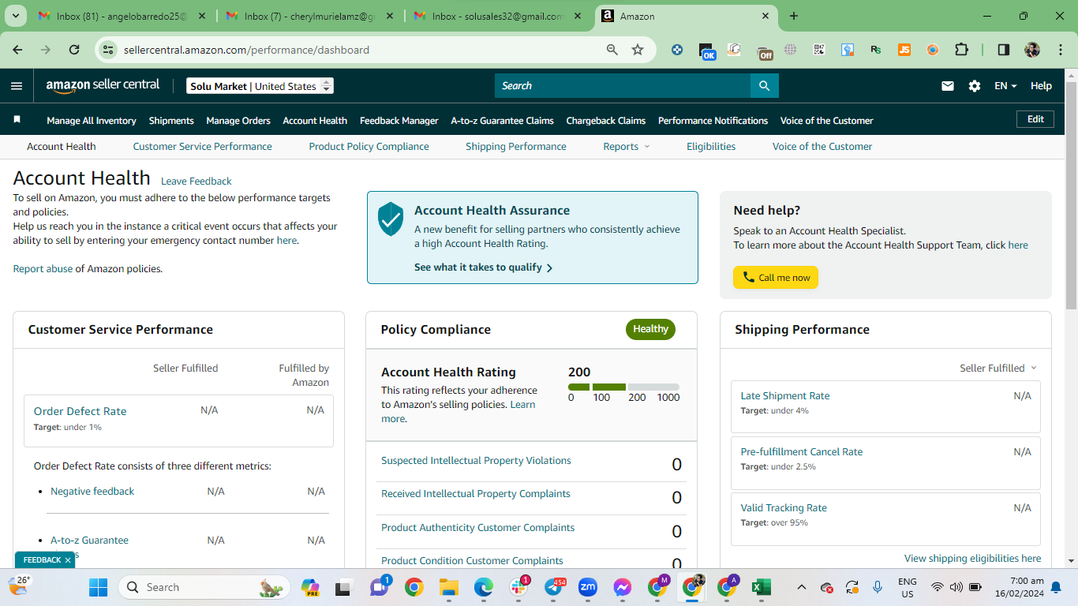The image size is (1078, 606).
Task: Open the settings gear icon
Action: coord(975,86)
